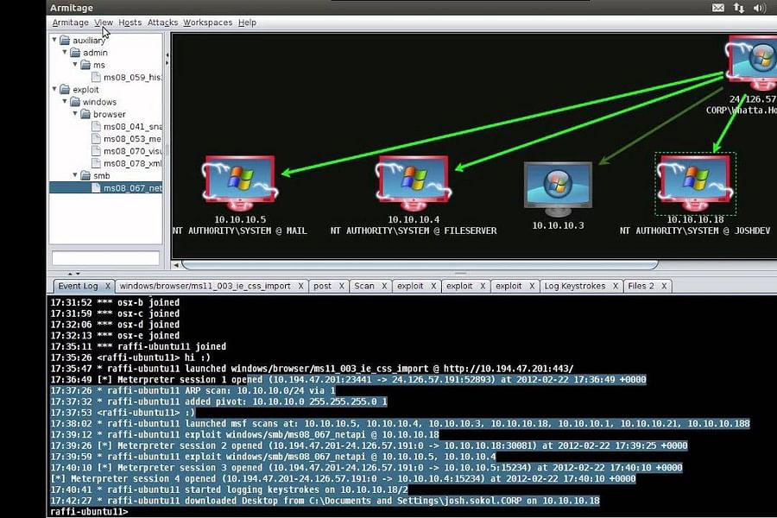
Task: Select the ms08_059 admin module
Action: tap(129, 77)
